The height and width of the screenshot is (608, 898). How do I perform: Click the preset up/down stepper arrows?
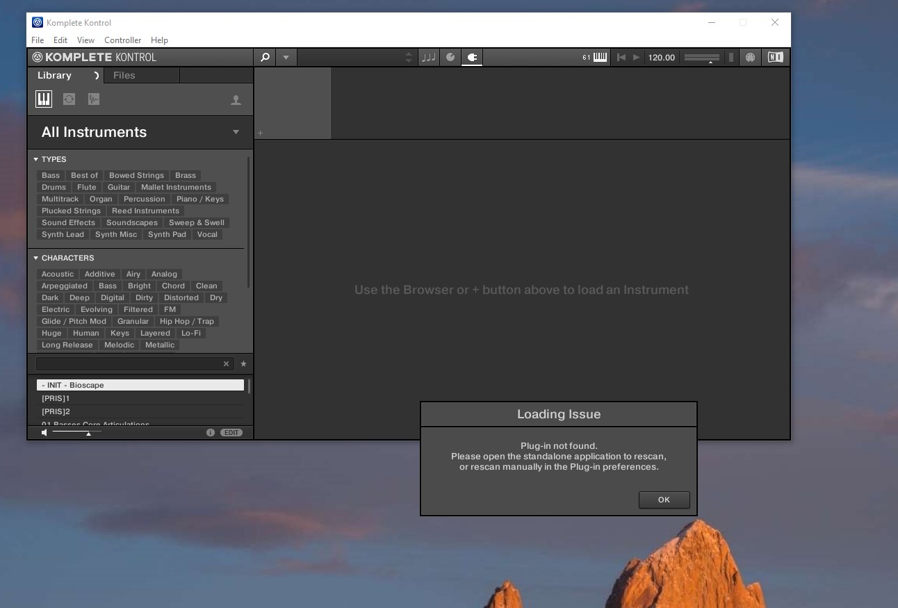click(x=409, y=58)
